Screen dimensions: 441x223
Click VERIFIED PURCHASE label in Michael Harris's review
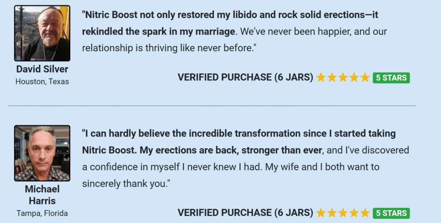click(x=225, y=213)
